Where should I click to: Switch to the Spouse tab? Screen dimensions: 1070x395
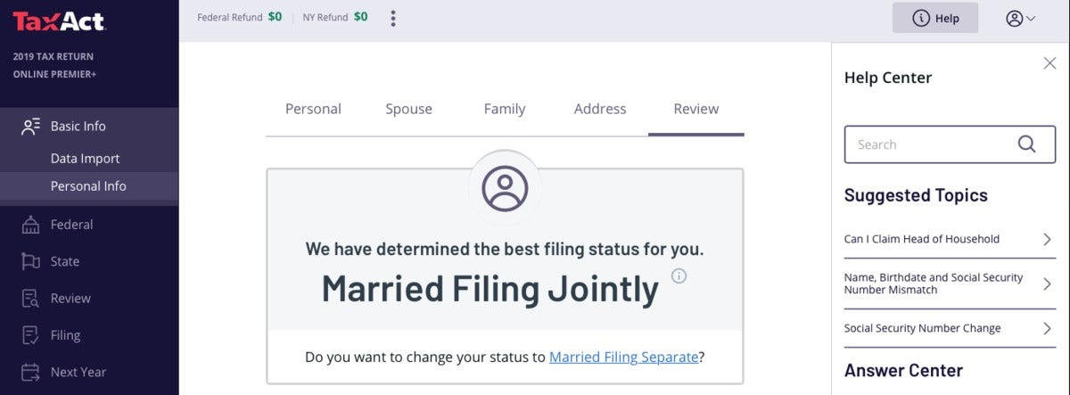click(408, 109)
